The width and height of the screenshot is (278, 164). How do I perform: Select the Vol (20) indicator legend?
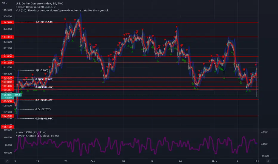62,10
